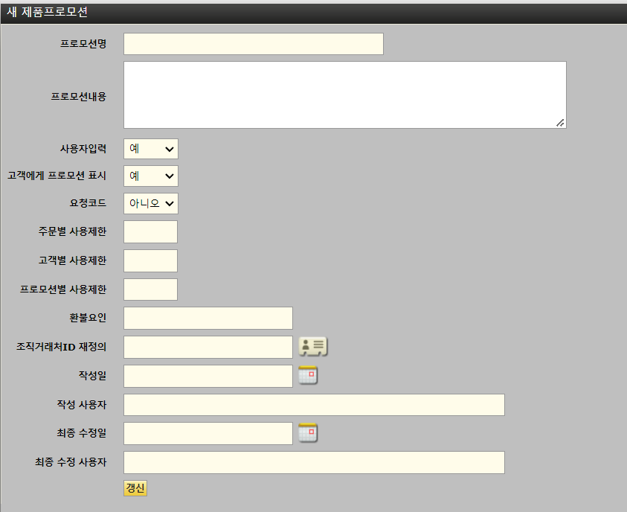
Task: Click the 최종 수정 사용자 text field
Action: coord(313,462)
